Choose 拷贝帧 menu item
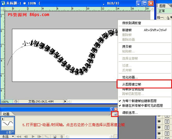The image size is (172, 139). point(145,47)
